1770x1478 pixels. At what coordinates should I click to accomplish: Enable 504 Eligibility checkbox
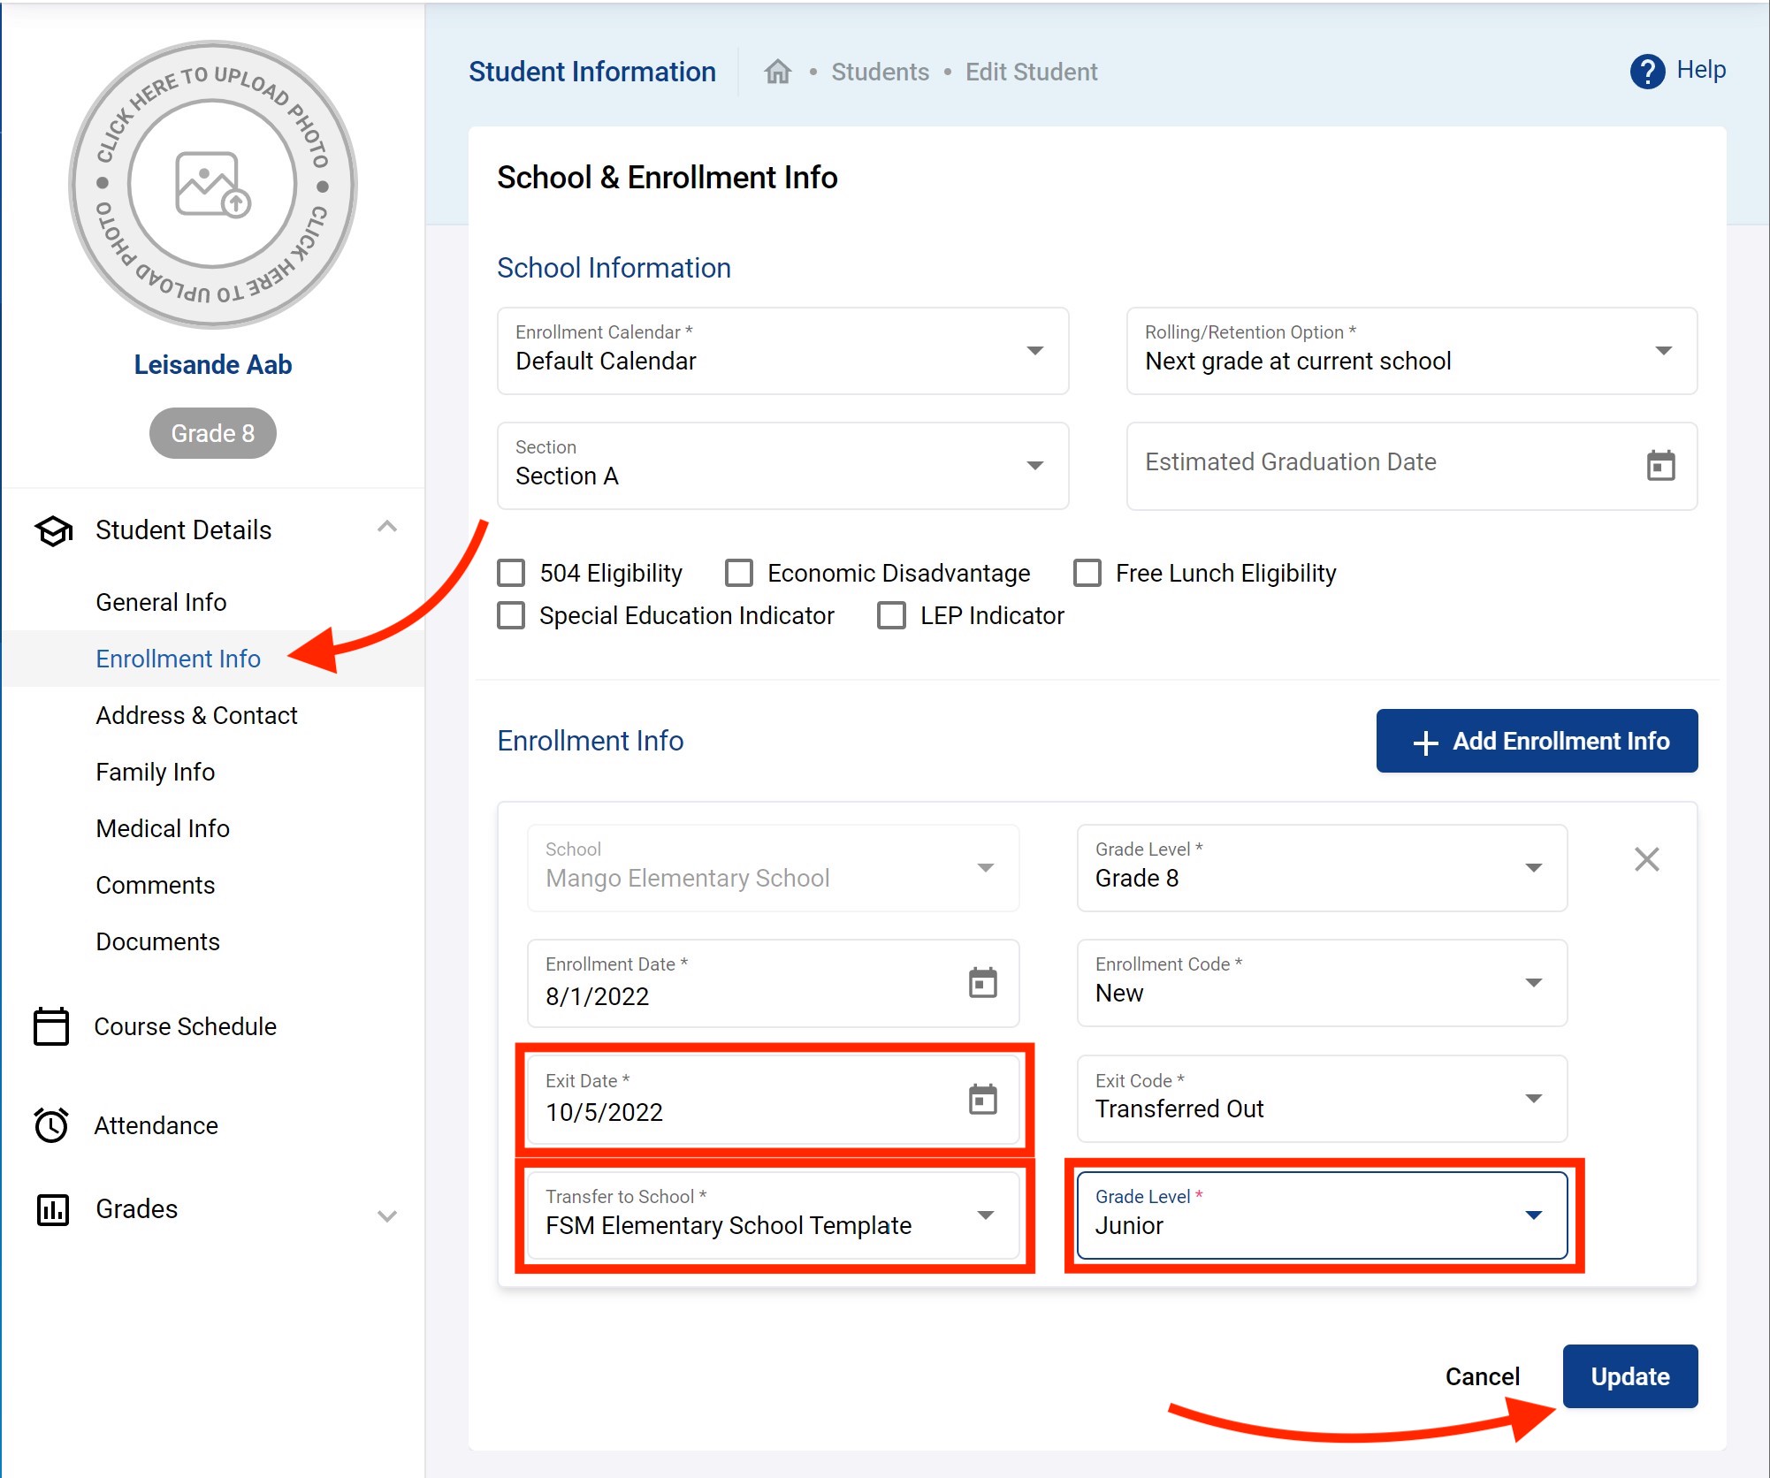point(511,573)
